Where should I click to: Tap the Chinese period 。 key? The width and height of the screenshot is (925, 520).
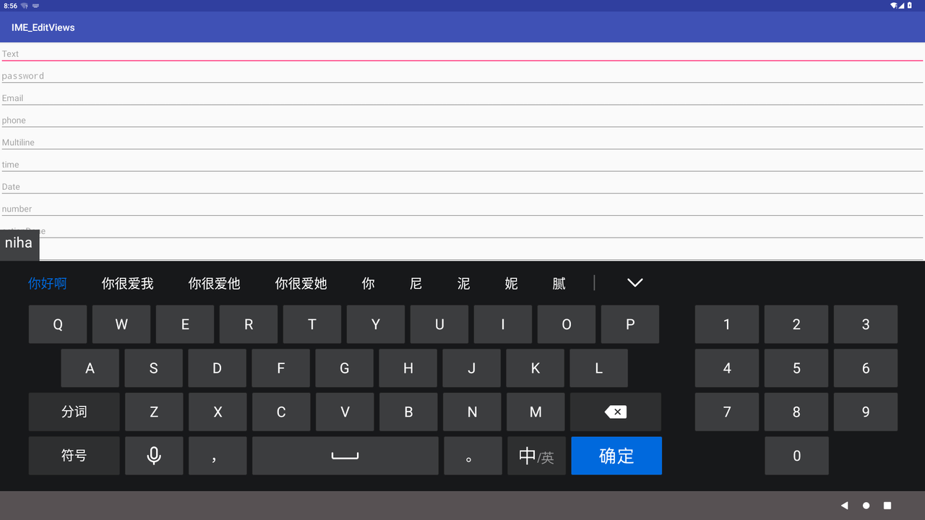click(472, 456)
